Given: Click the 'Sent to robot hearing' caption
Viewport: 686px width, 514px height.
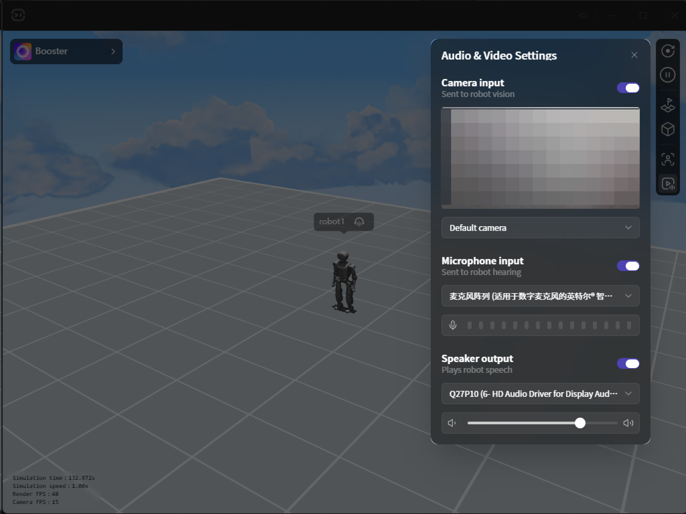Looking at the screenshot, I should tap(481, 272).
